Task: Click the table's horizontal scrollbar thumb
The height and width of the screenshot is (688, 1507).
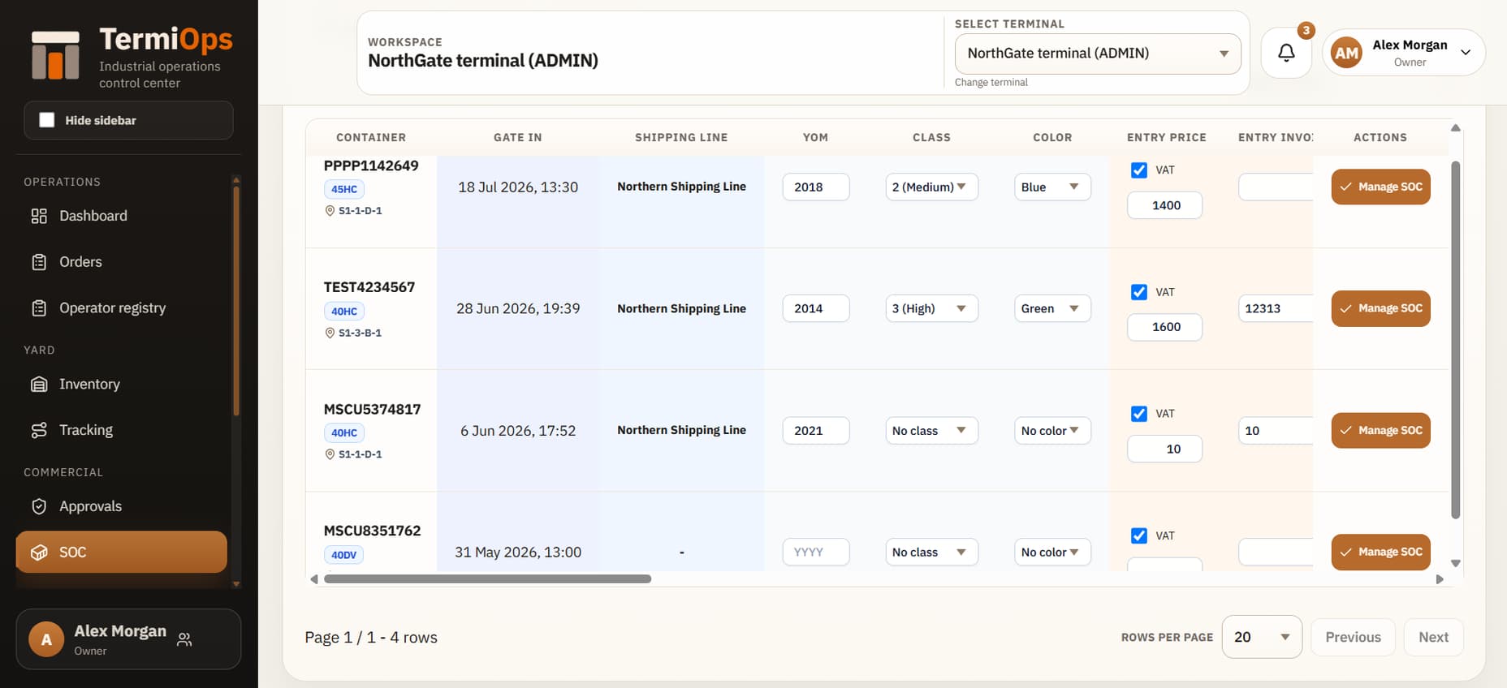Action: pyautogui.click(x=487, y=579)
